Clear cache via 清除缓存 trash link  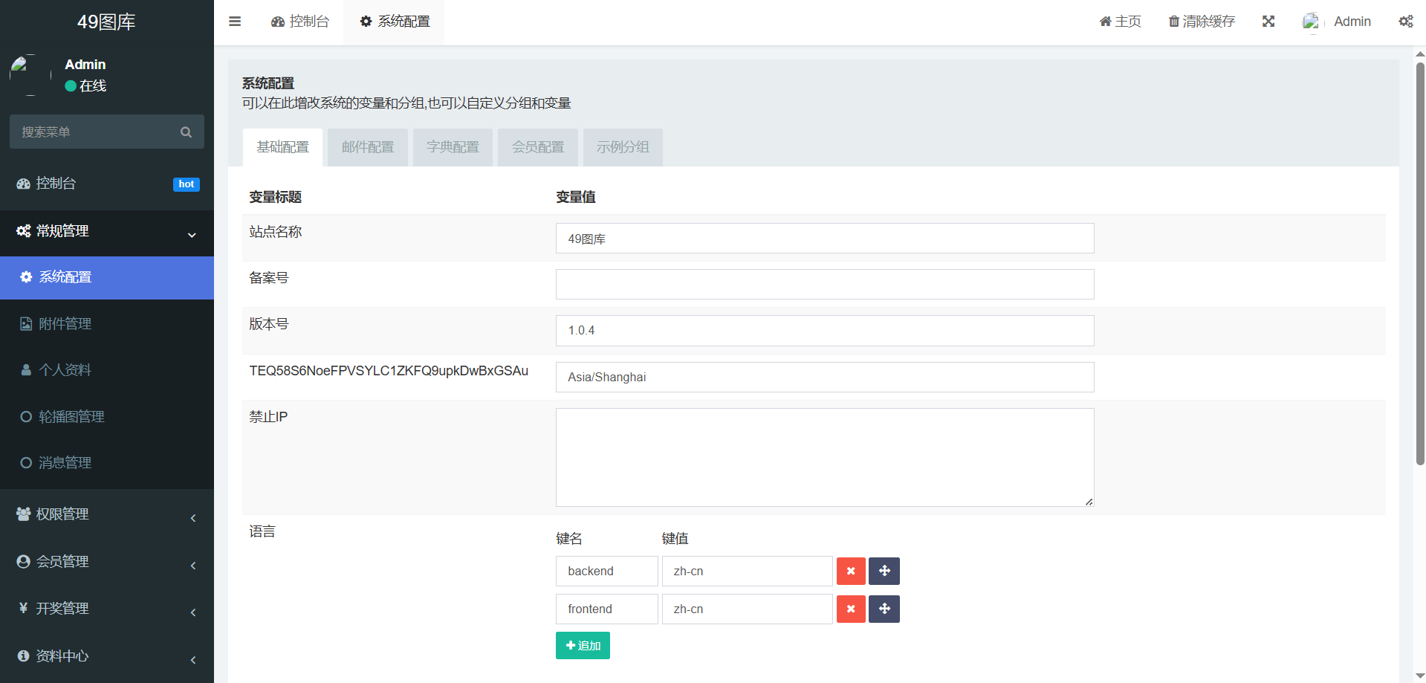[1201, 22]
